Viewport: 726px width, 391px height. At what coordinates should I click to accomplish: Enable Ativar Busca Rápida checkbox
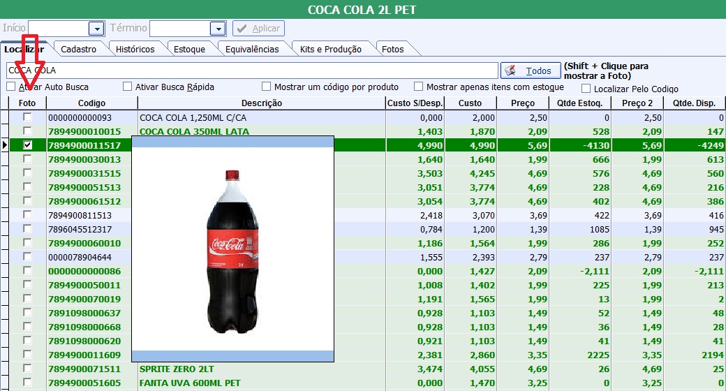pos(127,87)
